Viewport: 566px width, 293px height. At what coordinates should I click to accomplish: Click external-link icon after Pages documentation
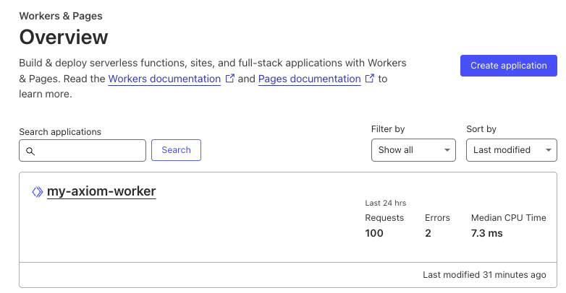tap(370, 78)
